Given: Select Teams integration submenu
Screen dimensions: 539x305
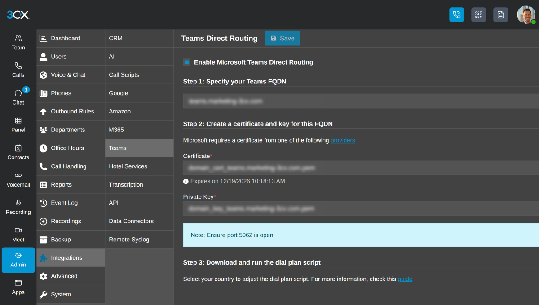Looking at the screenshot, I should pyautogui.click(x=139, y=148).
